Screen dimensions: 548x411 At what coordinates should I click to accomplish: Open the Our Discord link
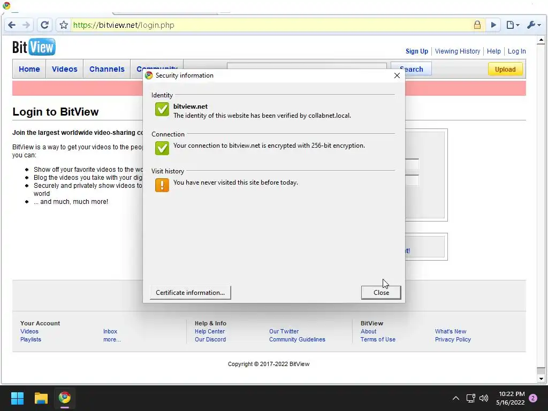tap(210, 339)
